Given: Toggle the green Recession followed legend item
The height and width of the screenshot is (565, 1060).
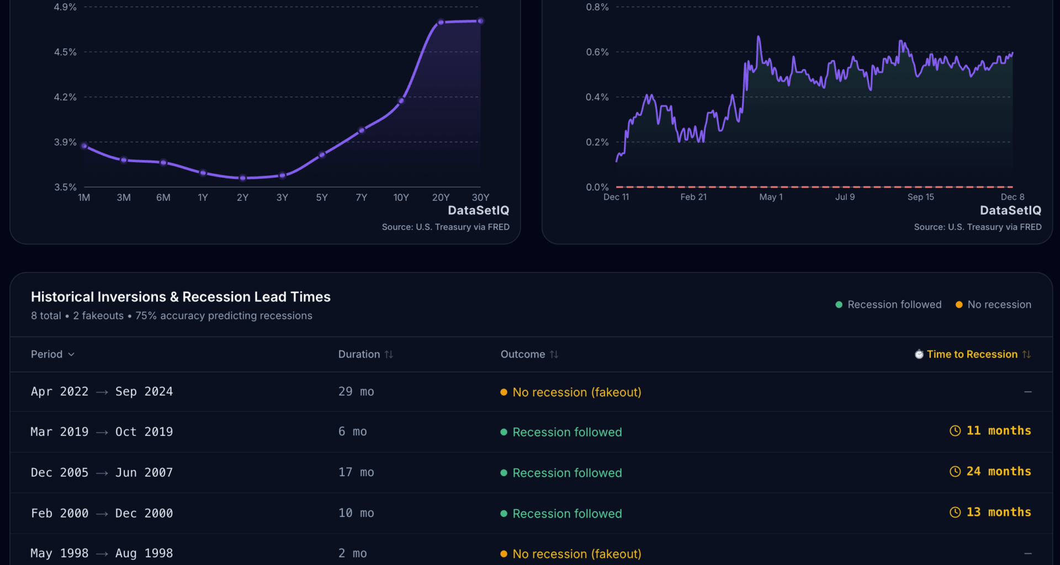Looking at the screenshot, I should 888,305.
